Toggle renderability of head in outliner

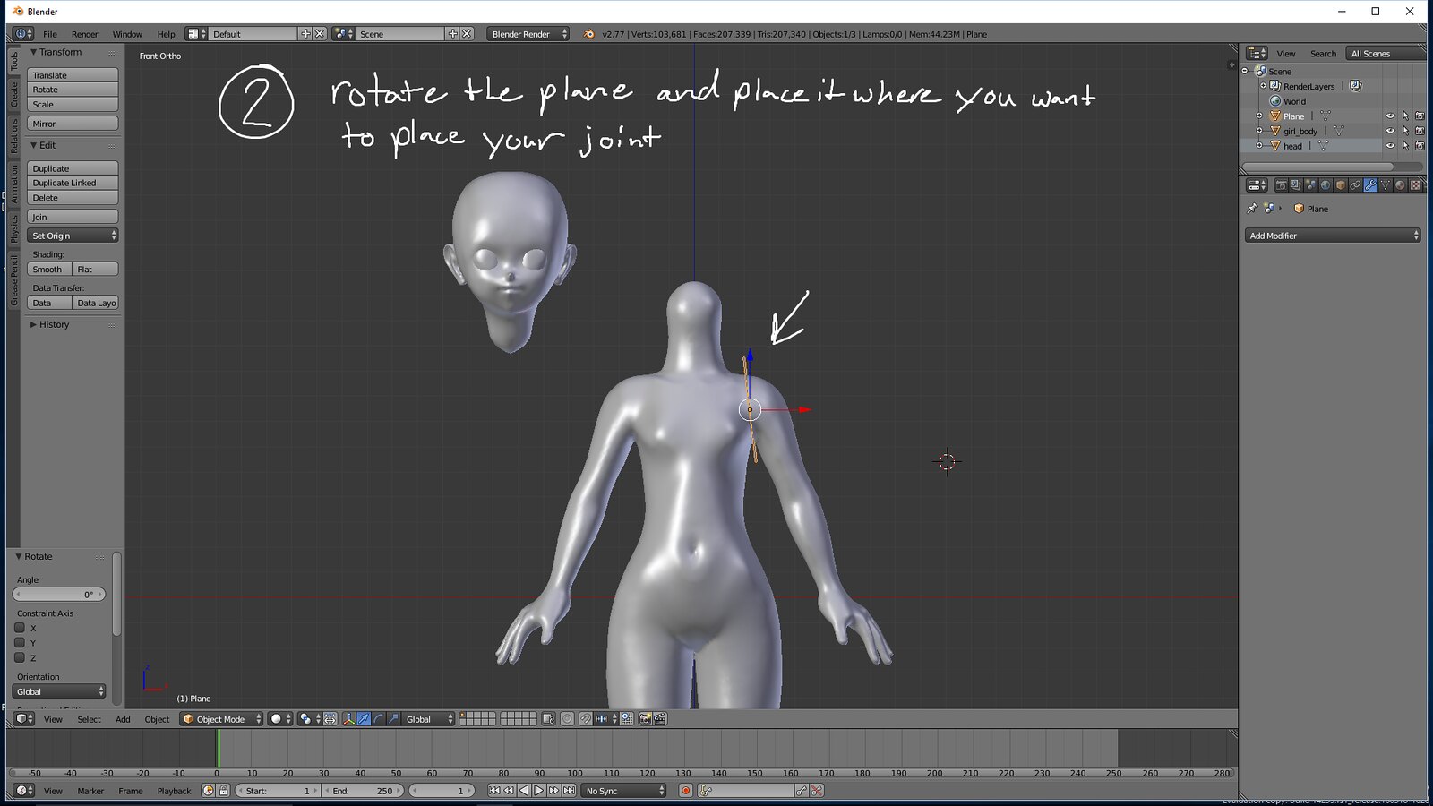tap(1420, 146)
